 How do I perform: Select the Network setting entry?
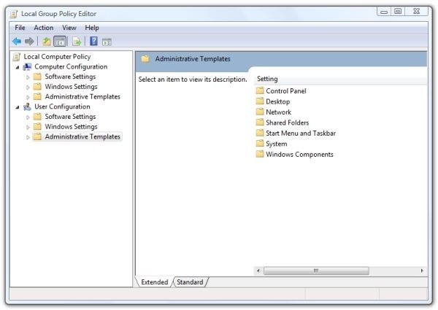(279, 112)
